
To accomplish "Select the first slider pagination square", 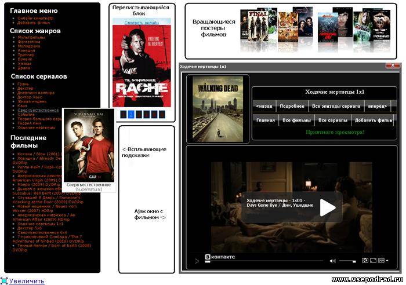I will (124, 114).
